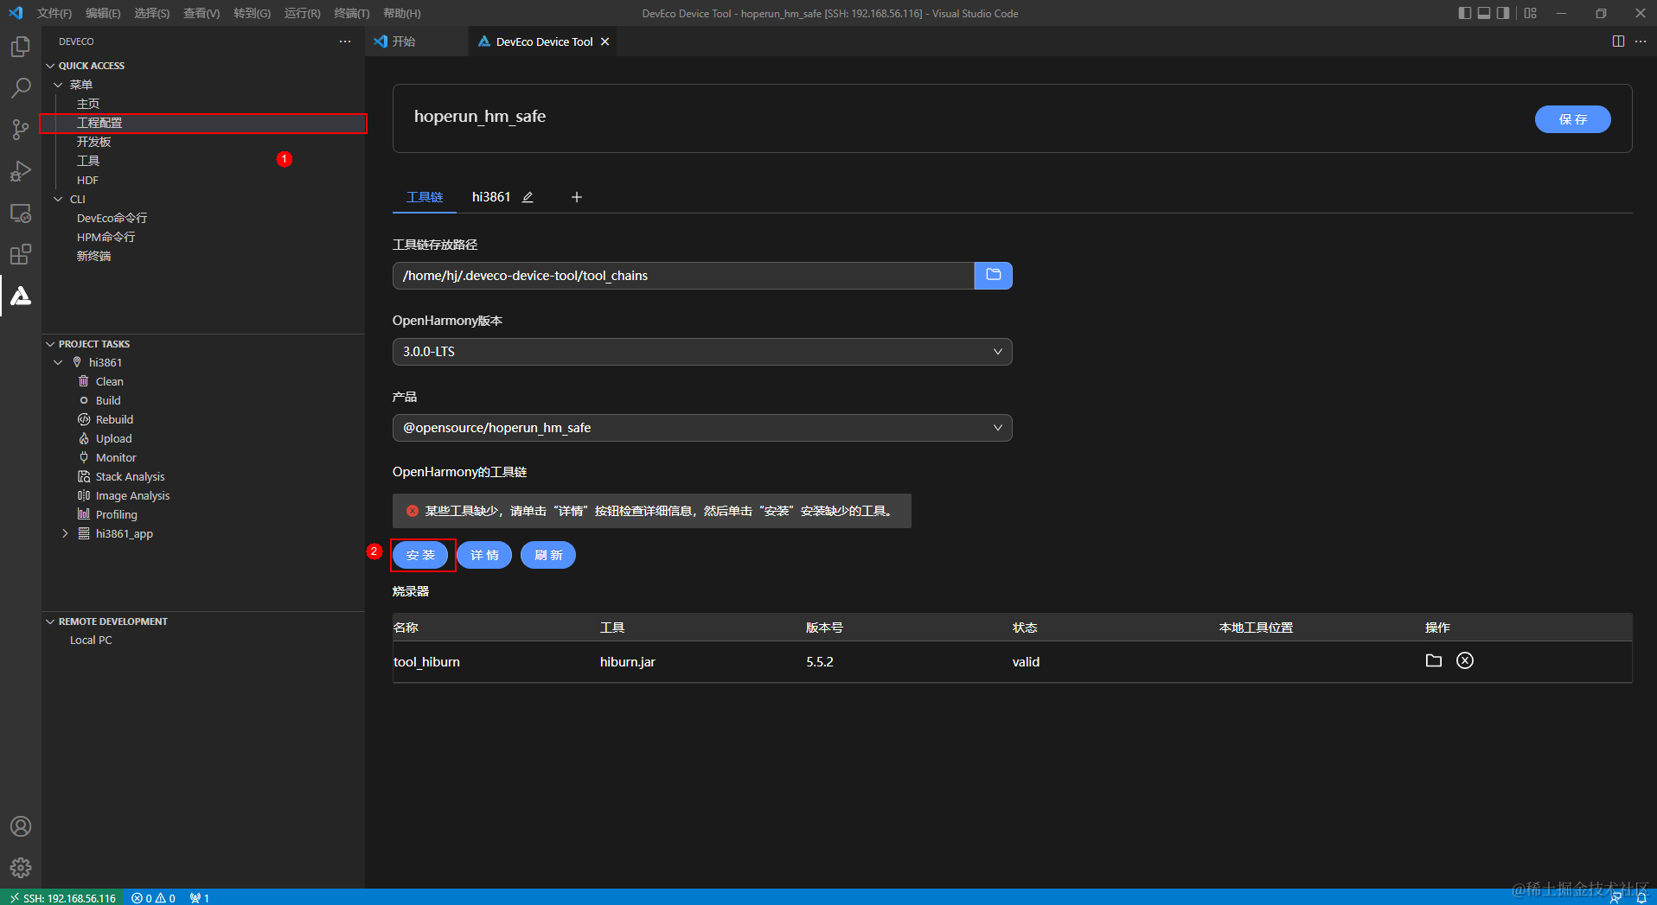Open errors and warnings in status bar
Screen dimensions: 1657x905
[153, 898]
